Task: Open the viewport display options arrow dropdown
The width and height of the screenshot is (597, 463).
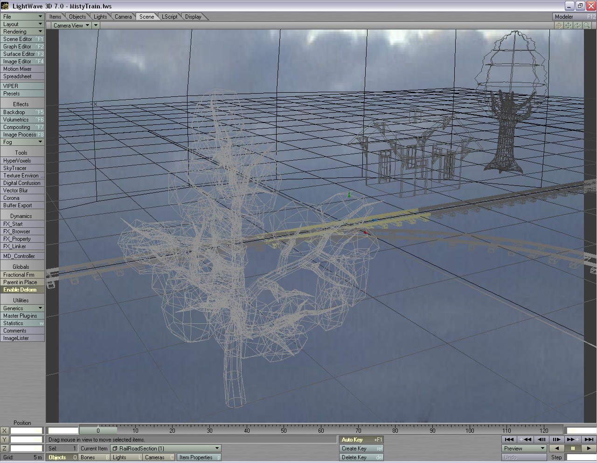Action: pyautogui.click(x=96, y=26)
